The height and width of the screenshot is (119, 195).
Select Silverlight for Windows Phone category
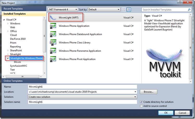[x=26, y=58]
